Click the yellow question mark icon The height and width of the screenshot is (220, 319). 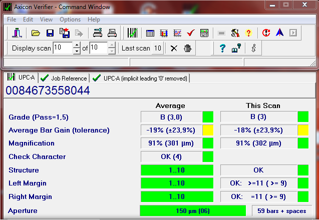click(248, 33)
